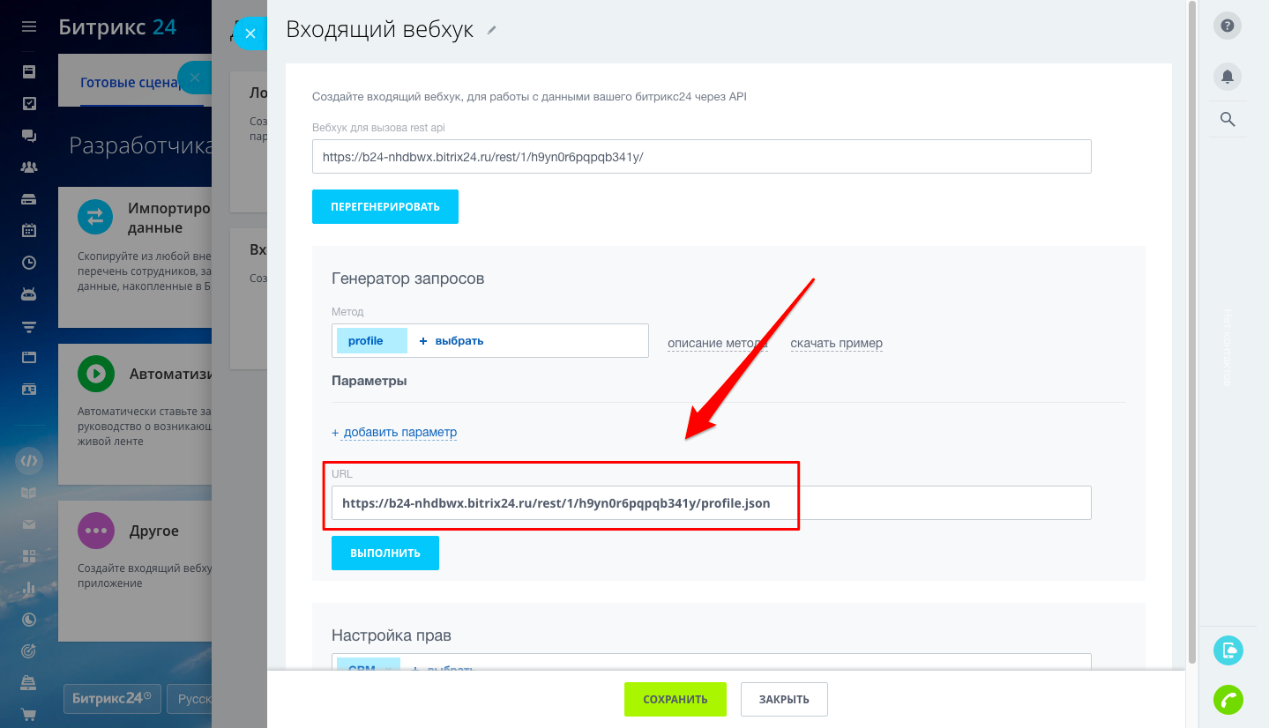
Task: Click the 'Входящий вебхук' title text
Action: click(x=380, y=30)
